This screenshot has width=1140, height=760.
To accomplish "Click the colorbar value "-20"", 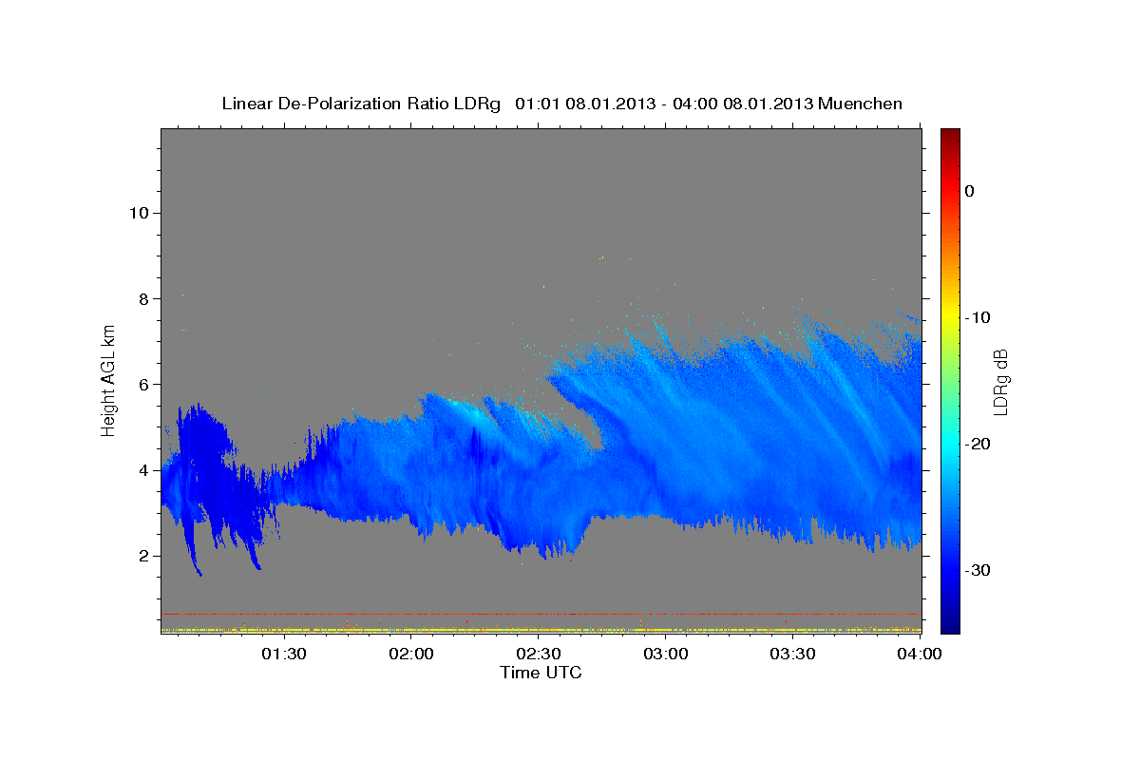I will [x=978, y=444].
